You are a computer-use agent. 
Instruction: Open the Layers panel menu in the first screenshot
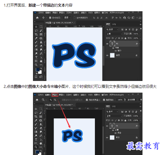[140, 24]
